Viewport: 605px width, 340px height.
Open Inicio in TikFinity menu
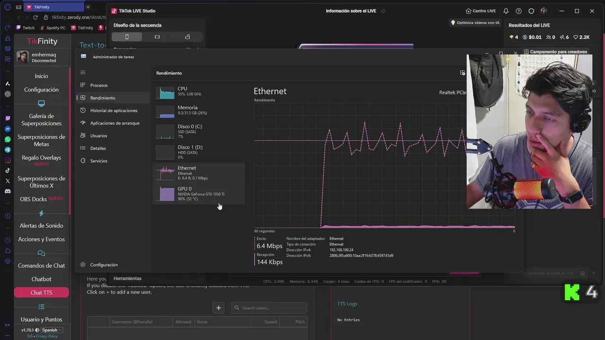coord(41,76)
